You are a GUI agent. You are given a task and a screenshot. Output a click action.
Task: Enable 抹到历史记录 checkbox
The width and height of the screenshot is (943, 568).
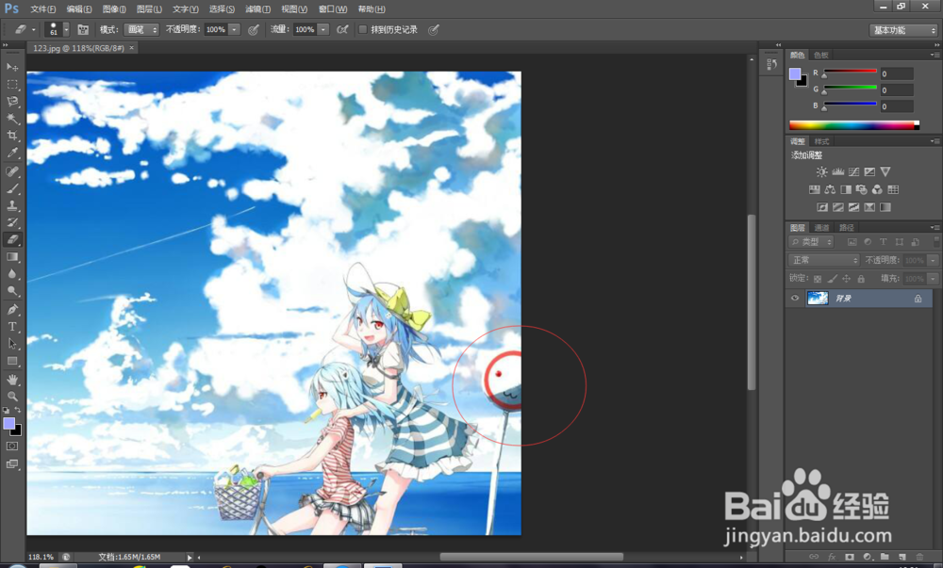click(x=363, y=29)
